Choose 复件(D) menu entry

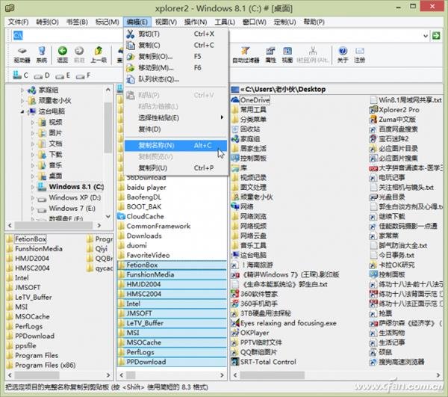(175, 129)
